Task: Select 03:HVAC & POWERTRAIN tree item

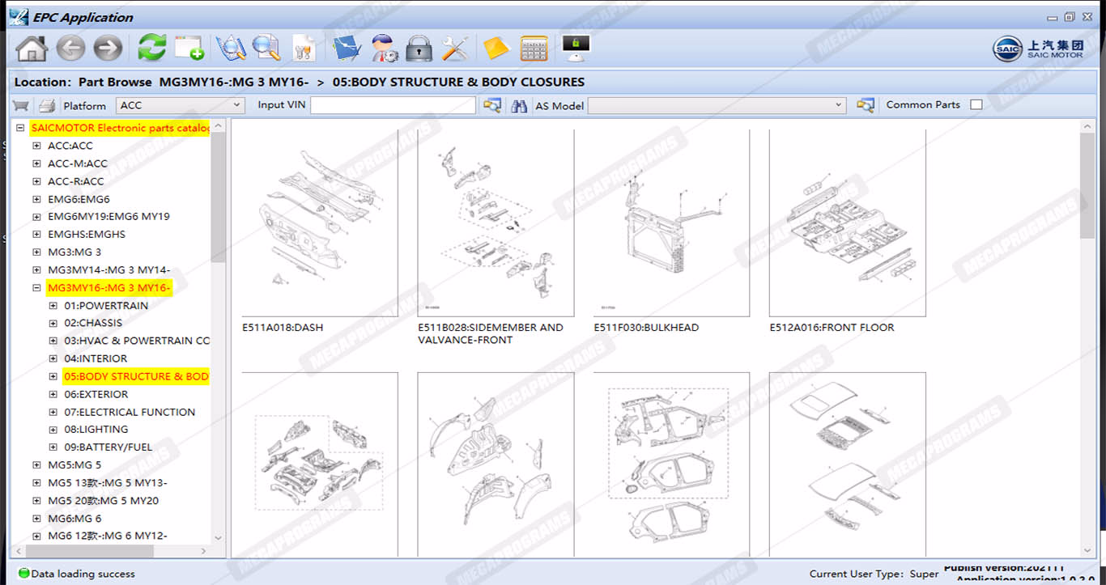Action: [x=137, y=341]
